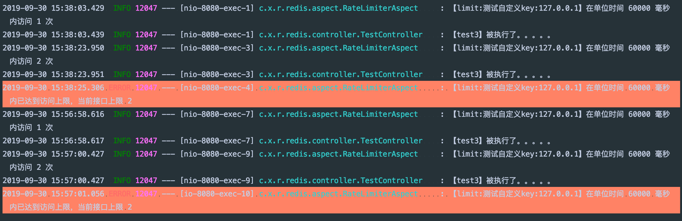
Task: Click the 60000 value in 15:56:58.616 line
Action: [639, 114]
